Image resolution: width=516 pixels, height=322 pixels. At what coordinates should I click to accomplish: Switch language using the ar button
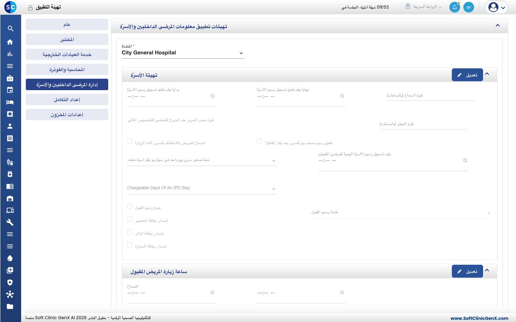pyautogui.click(x=469, y=7)
